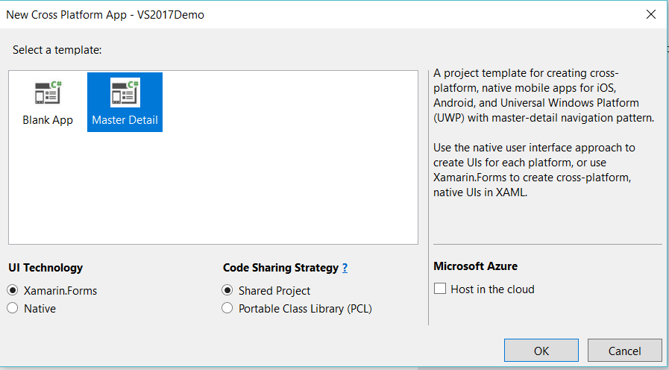Pick the Portable Class Library (PCL) option

pyautogui.click(x=227, y=309)
